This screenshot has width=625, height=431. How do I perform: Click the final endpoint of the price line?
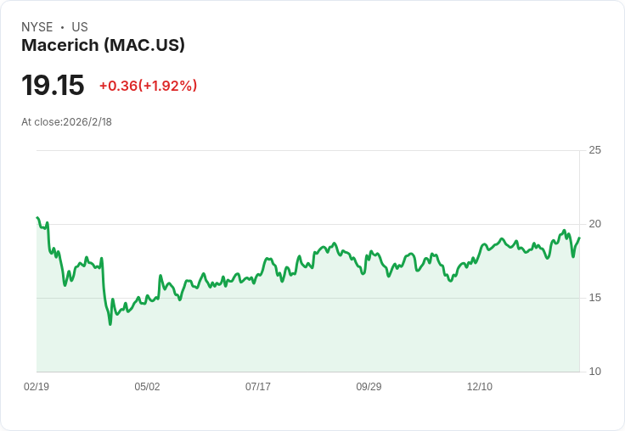click(x=579, y=238)
